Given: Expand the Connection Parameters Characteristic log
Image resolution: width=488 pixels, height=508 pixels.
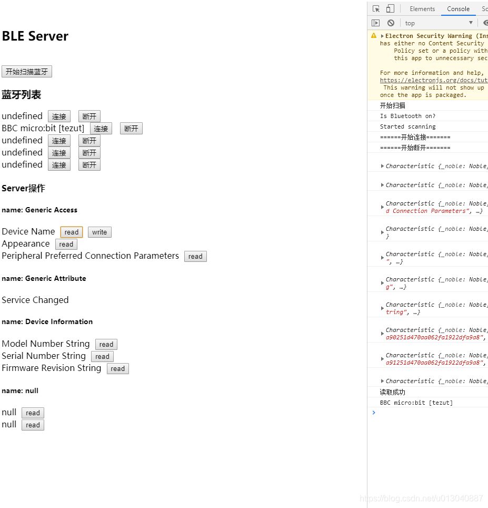Looking at the screenshot, I should pyautogui.click(x=382, y=207).
